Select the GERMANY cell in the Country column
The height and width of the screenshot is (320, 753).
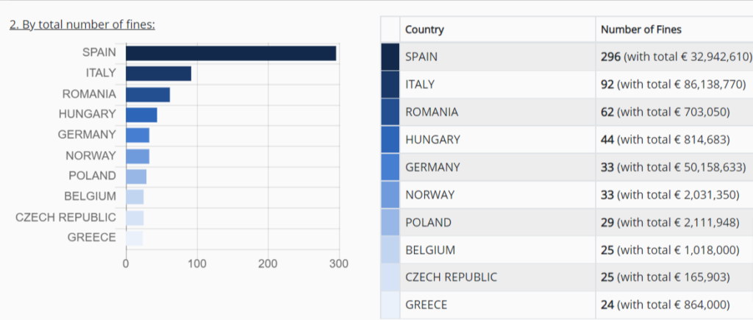[498, 167]
